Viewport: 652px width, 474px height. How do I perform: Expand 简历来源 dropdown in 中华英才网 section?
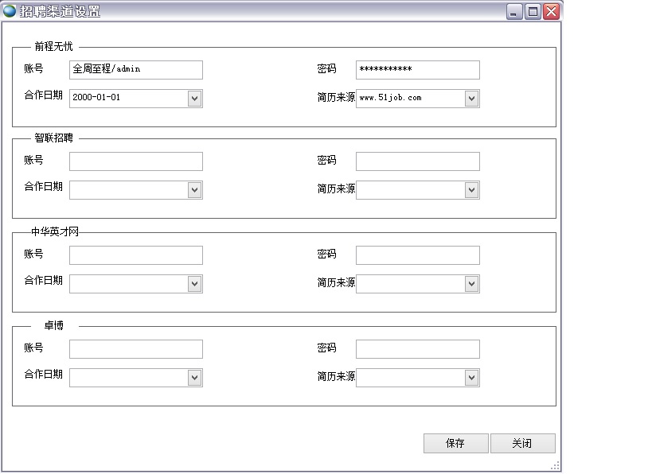click(x=471, y=285)
